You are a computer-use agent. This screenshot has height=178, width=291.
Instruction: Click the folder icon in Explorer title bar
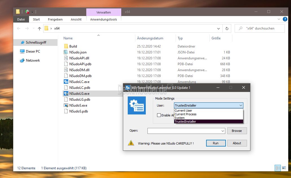(x=18, y=12)
